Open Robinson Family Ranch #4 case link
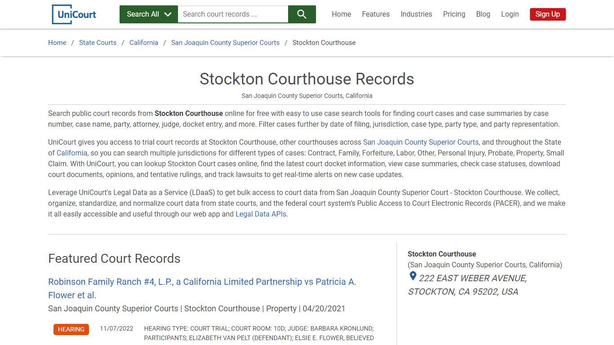614x345 pixels. click(x=202, y=288)
